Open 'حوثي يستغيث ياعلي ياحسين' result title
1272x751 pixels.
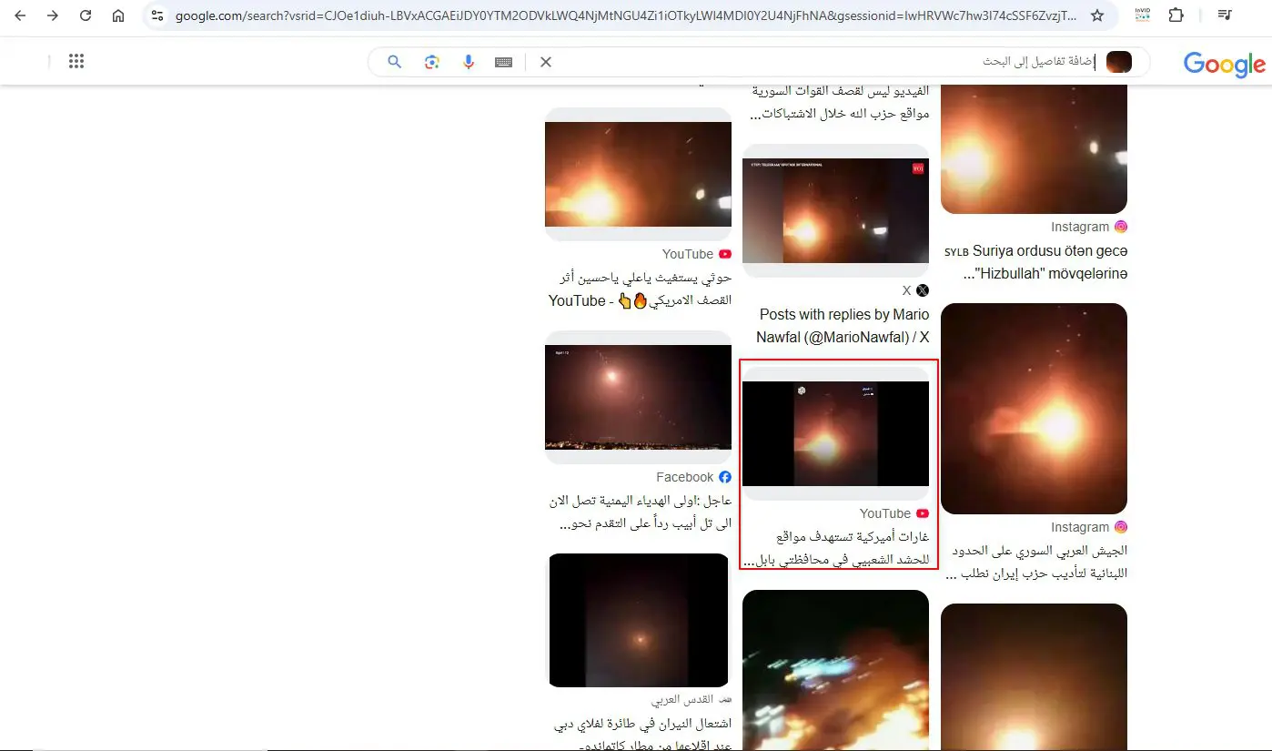(640, 289)
